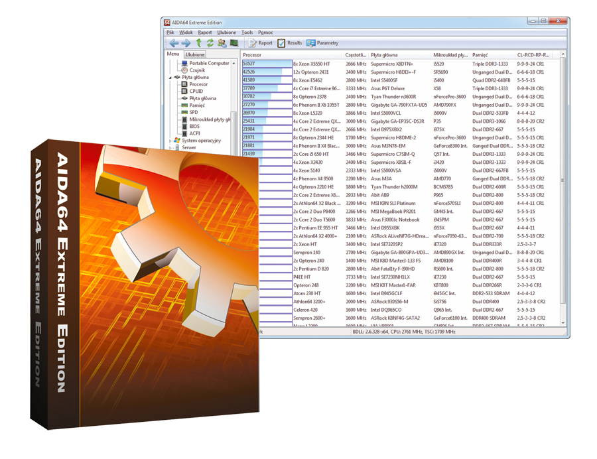Switch to the Ulubione sidebar tab
This screenshot has width=597, height=459.
coord(195,54)
